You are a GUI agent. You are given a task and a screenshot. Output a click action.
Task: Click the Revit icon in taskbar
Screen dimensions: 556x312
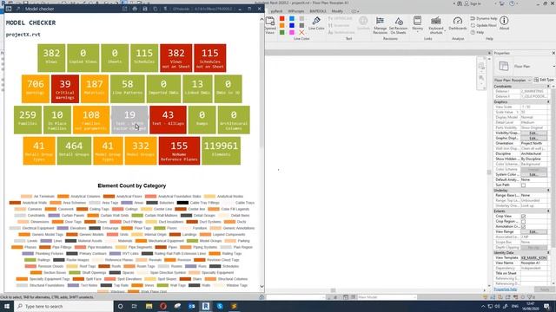206,306
